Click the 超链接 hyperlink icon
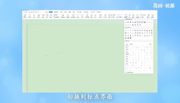This screenshot has width=180, height=103. [137, 16]
